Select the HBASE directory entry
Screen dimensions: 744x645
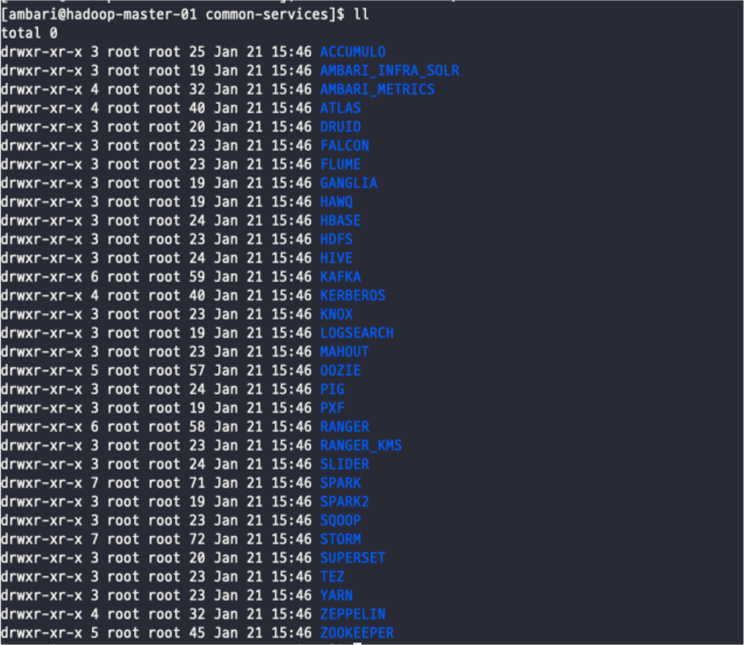(341, 221)
